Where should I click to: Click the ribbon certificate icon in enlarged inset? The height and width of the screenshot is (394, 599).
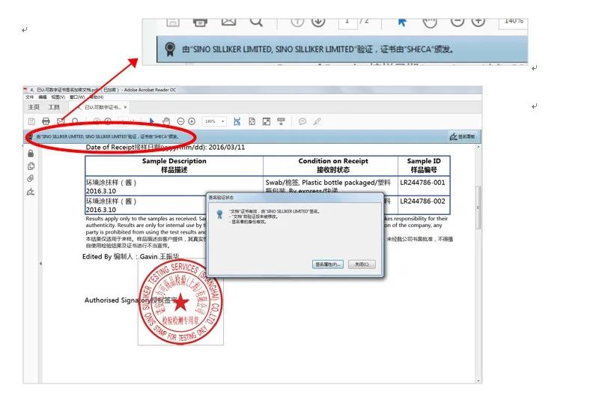click(170, 49)
